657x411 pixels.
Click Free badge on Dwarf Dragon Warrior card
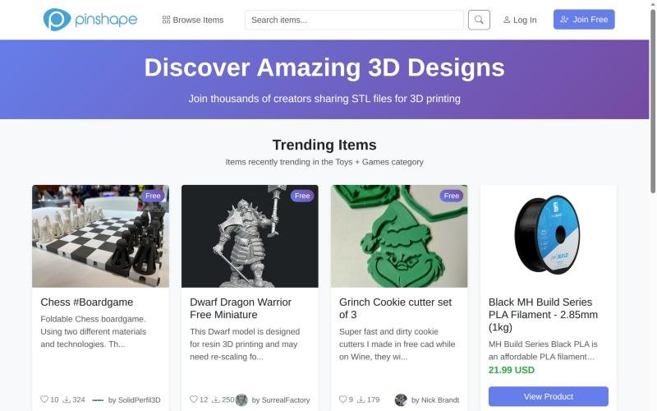point(302,196)
